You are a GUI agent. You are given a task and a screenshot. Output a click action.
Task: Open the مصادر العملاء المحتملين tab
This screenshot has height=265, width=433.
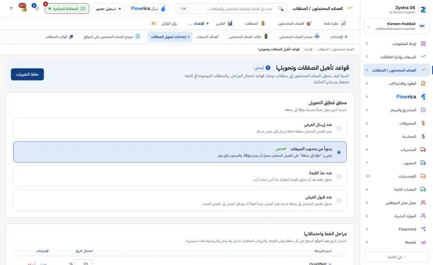(299, 37)
